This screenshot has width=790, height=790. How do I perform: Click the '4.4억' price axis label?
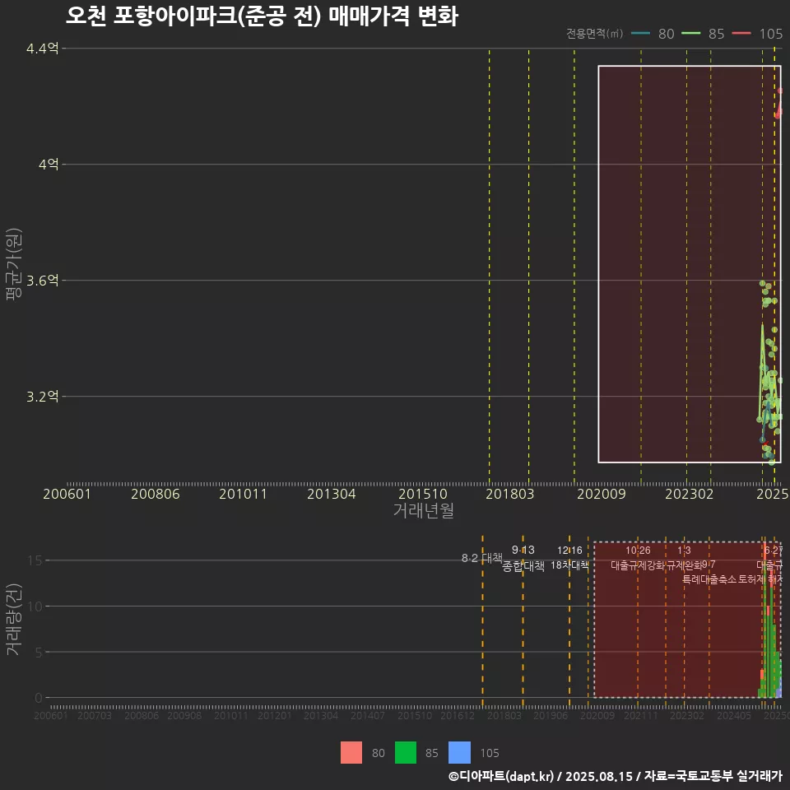pyautogui.click(x=42, y=49)
